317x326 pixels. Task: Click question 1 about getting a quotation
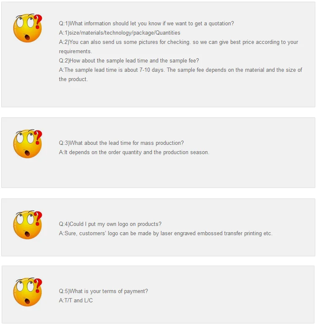[x=147, y=24]
